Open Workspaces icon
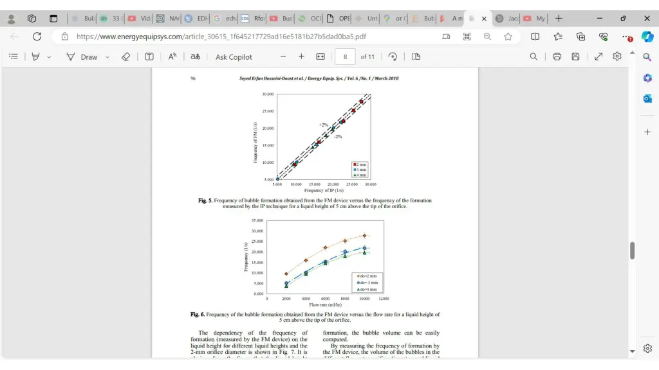This screenshot has height=370, width=659. point(32,19)
